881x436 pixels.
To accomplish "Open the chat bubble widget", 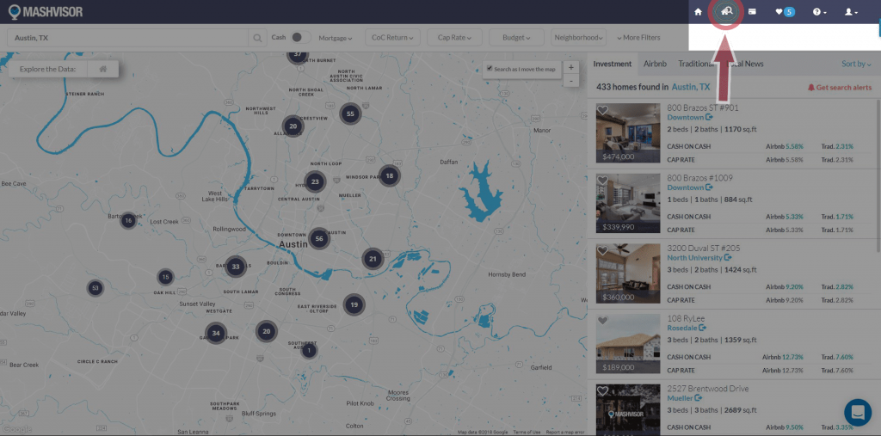I will pyautogui.click(x=857, y=412).
